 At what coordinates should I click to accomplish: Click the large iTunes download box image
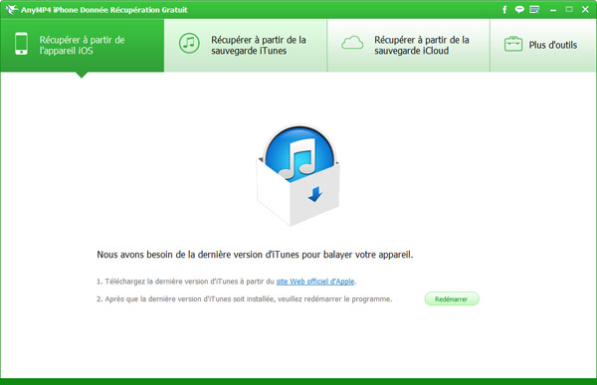pos(298,175)
